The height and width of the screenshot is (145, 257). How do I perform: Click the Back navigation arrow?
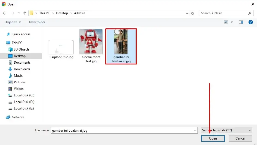[5, 13]
